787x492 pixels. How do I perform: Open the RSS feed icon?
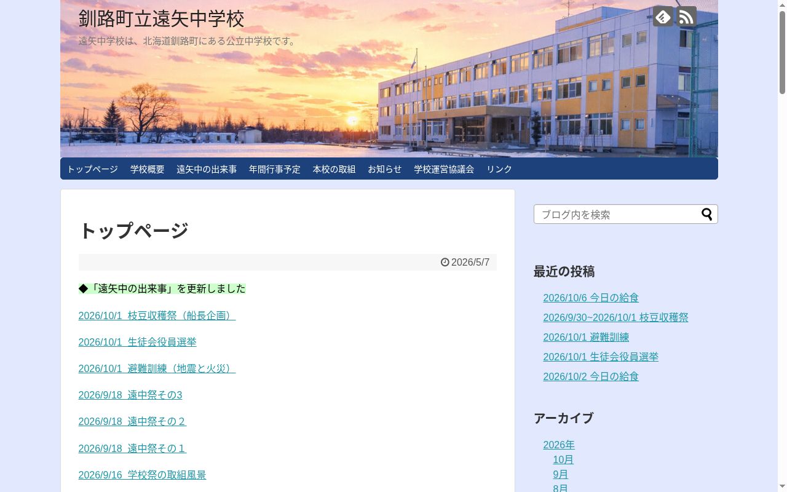pyautogui.click(x=687, y=17)
